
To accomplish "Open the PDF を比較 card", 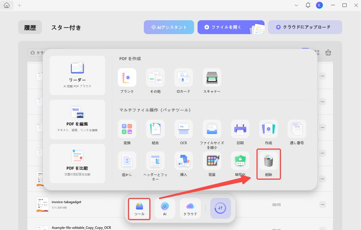I will tap(77, 164).
